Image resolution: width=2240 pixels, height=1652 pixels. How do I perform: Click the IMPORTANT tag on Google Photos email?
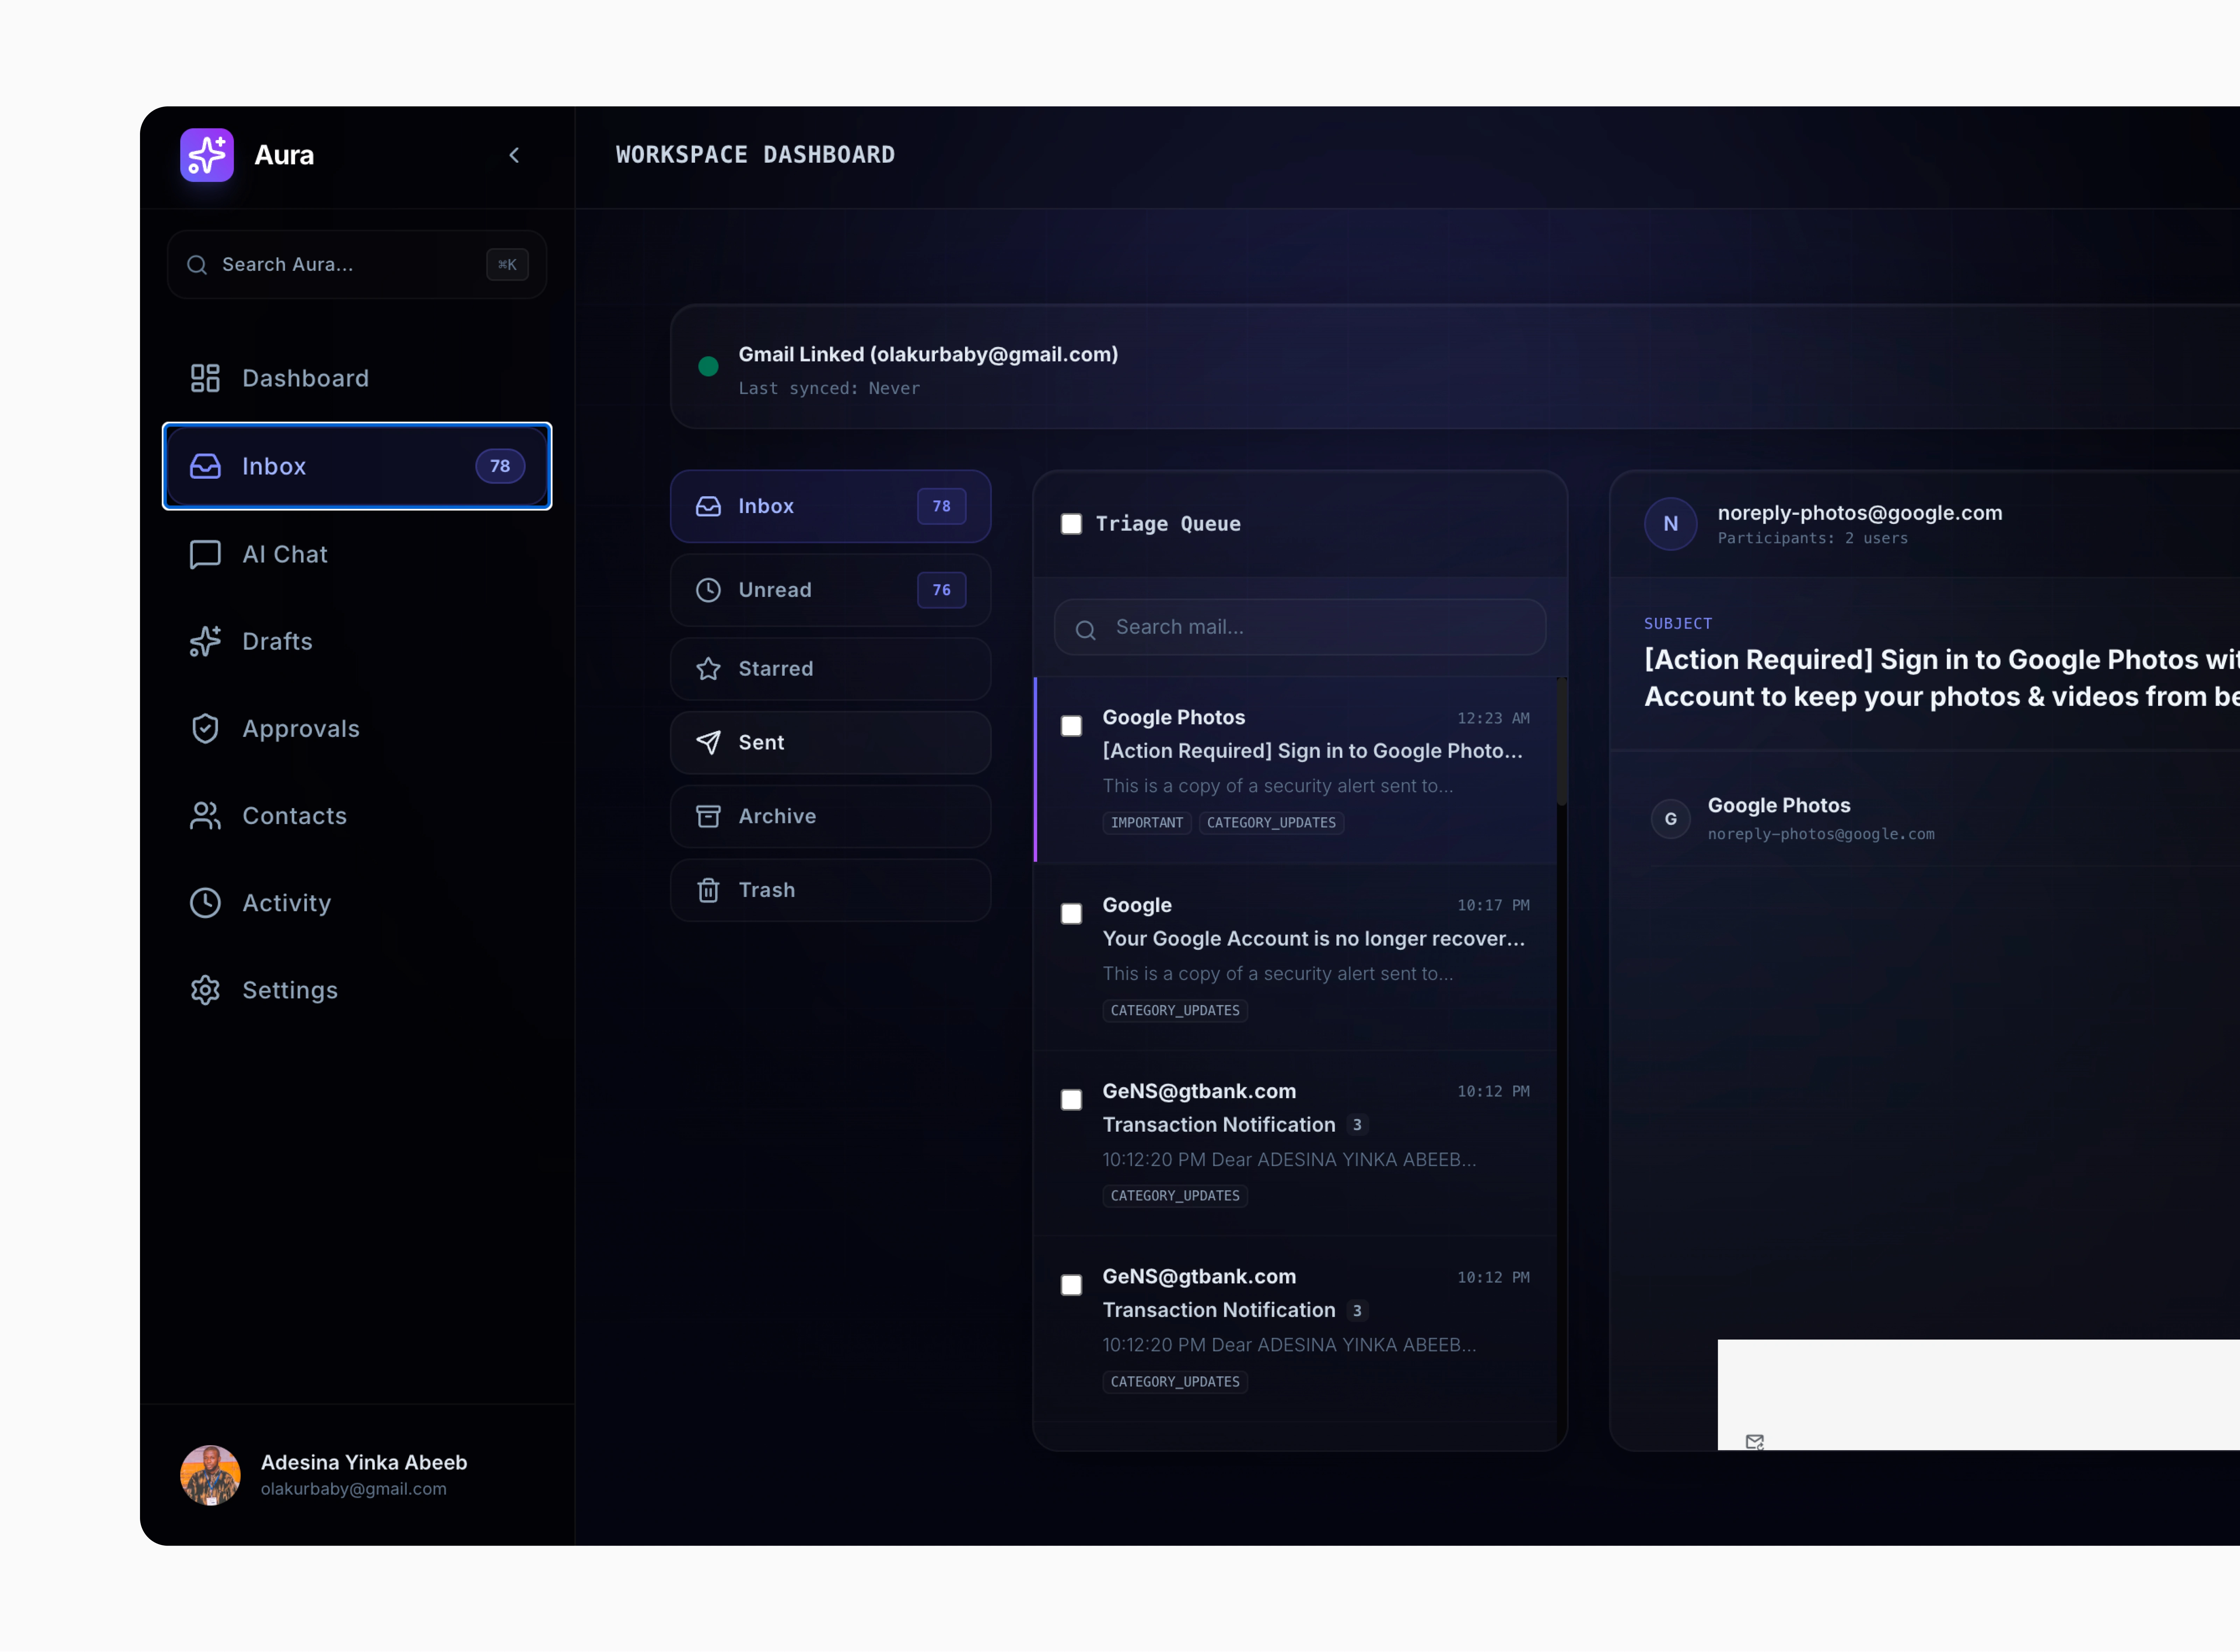[1147, 823]
